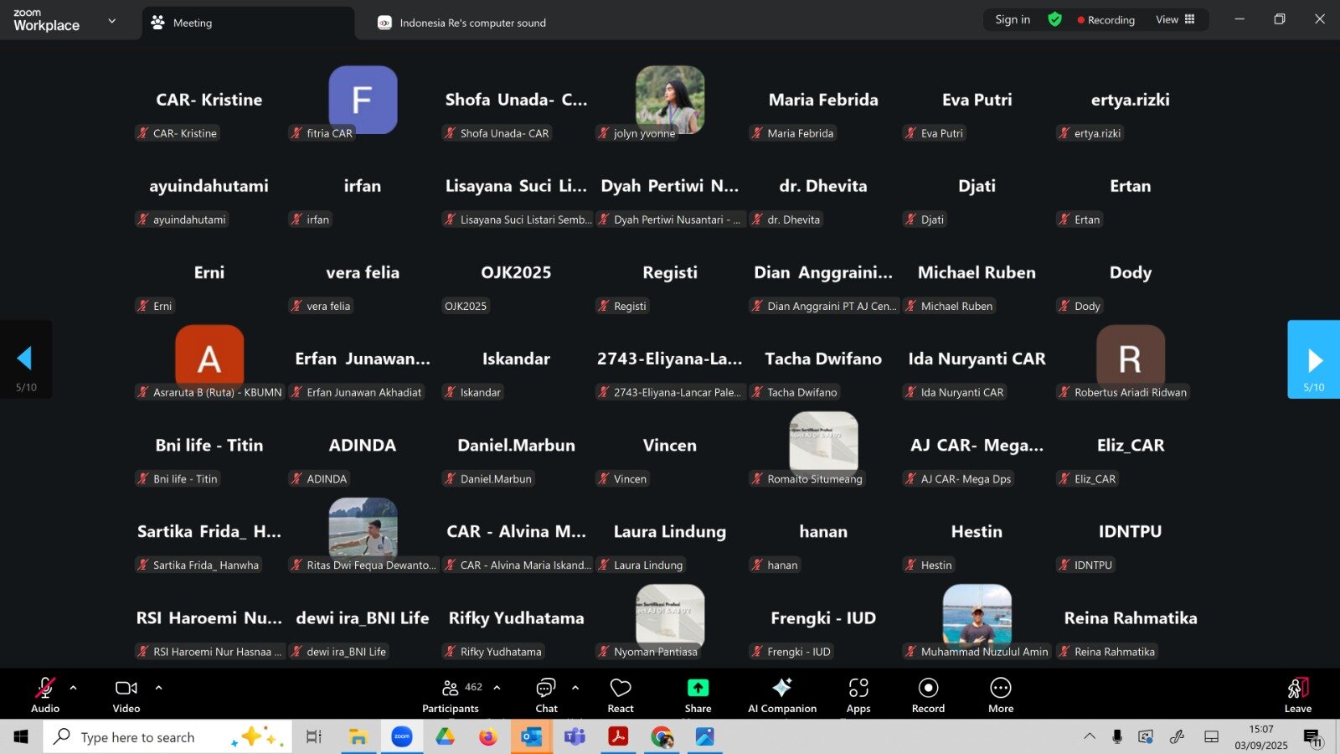
Task: Go to next participant page arrow
Action: click(x=1313, y=360)
